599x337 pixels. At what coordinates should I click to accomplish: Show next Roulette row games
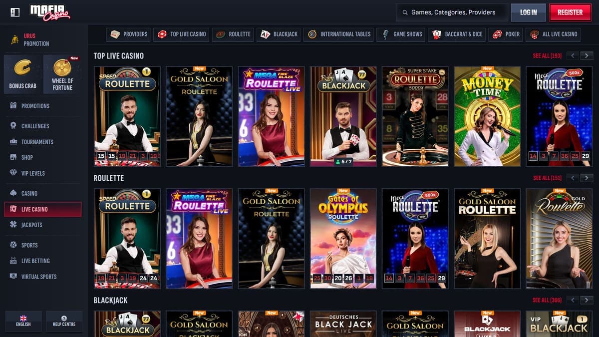(x=587, y=178)
